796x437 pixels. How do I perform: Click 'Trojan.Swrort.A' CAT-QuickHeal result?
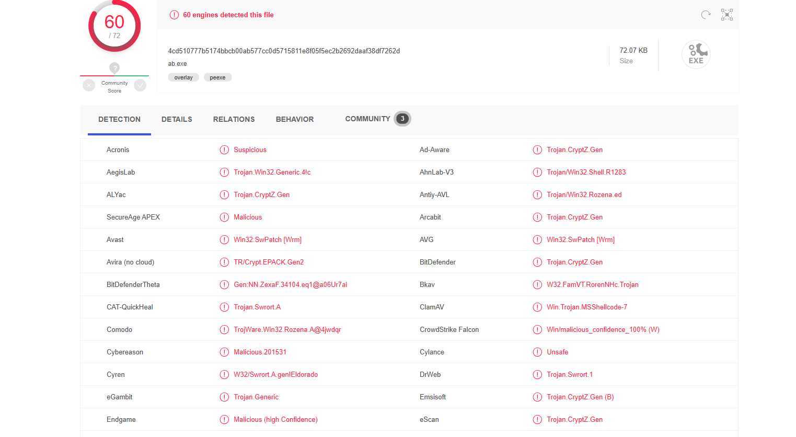coord(257,307)
